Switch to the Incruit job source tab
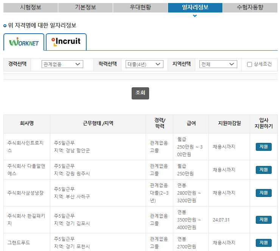Image resolution: width=280 pixels, height=251 pixels. click(x=66, y=42)
